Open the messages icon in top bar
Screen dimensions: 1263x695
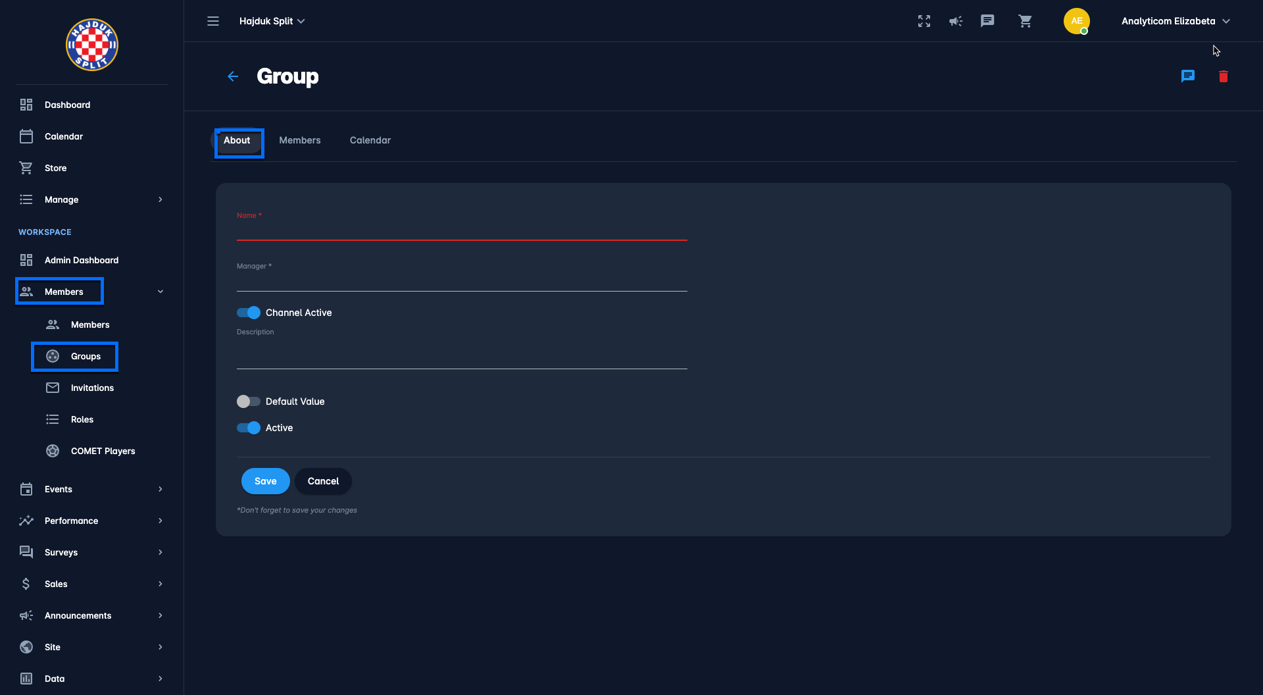(x=987, y=21)
